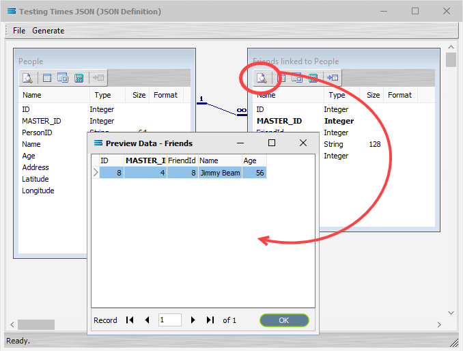The width and height of the screenshot is (463, 351).
Task: Click calculator icon in Friends toolbar
Action: click(x=313, y=78)
